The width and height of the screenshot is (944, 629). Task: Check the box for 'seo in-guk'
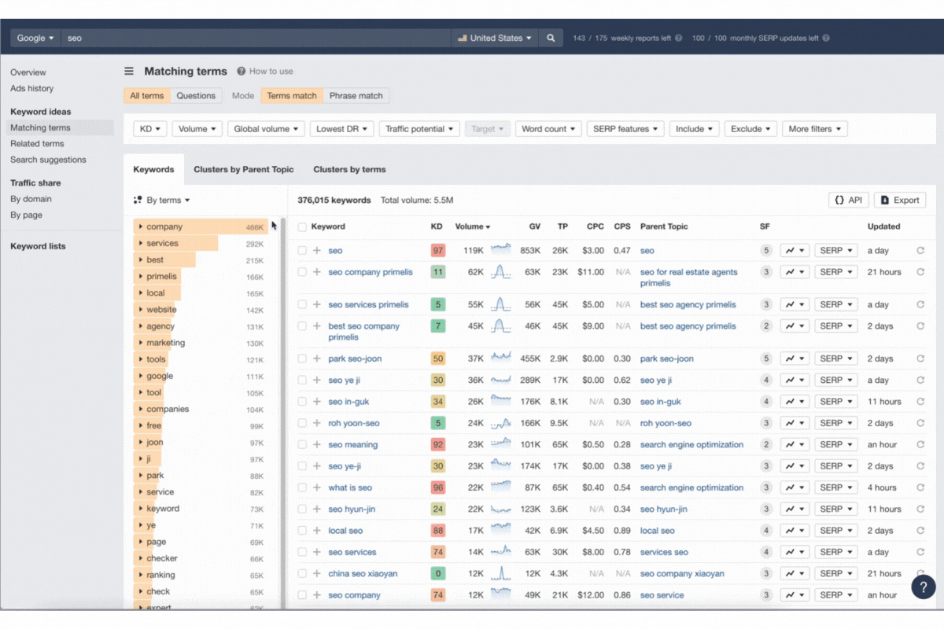tap(302, 402)
